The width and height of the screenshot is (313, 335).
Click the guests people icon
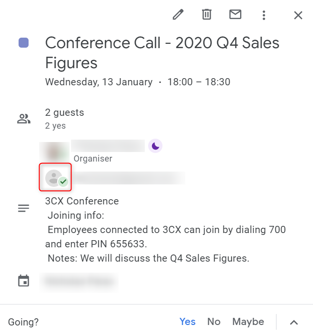tap(24, 119)
